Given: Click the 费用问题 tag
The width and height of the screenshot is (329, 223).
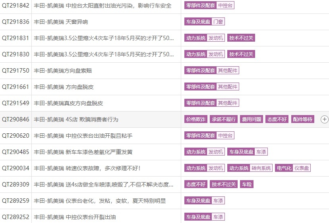Looking at the screenshot, I should (x=252, y=119).
